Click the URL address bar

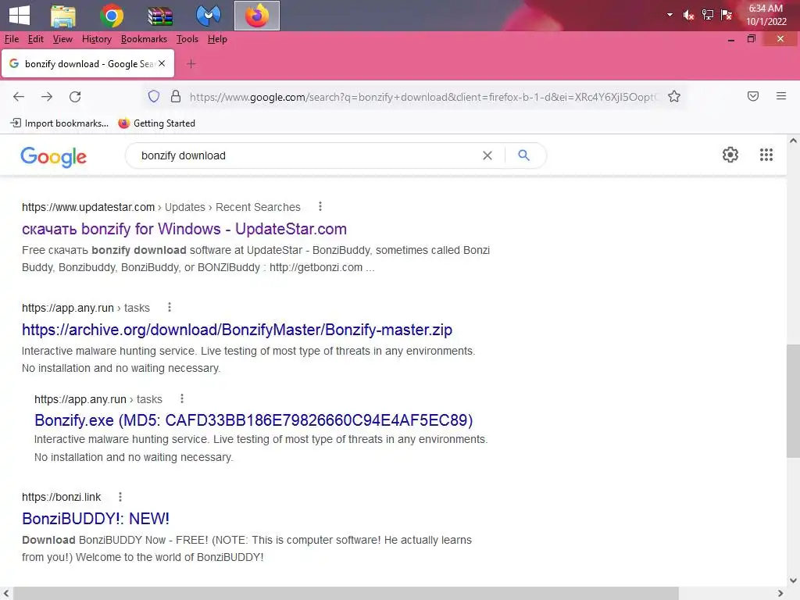423,97
